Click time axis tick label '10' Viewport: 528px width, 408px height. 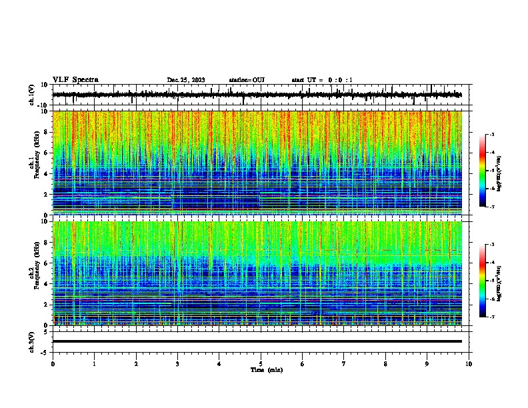click(x=469, y=364)
